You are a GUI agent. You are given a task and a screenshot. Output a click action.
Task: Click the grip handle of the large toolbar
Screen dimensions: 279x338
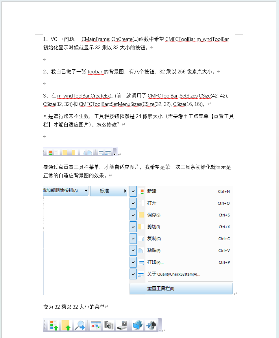coord(45,325)
